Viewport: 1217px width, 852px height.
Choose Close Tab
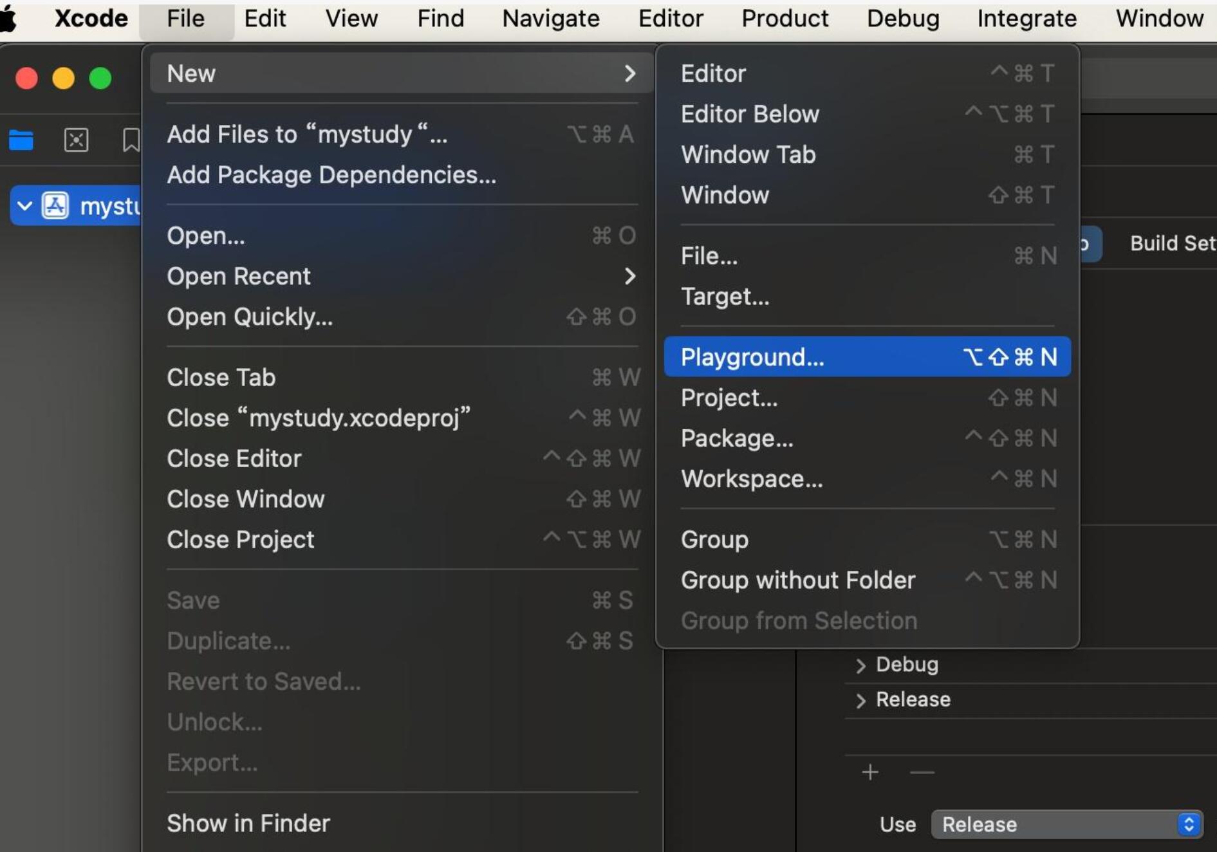point(402,377)
